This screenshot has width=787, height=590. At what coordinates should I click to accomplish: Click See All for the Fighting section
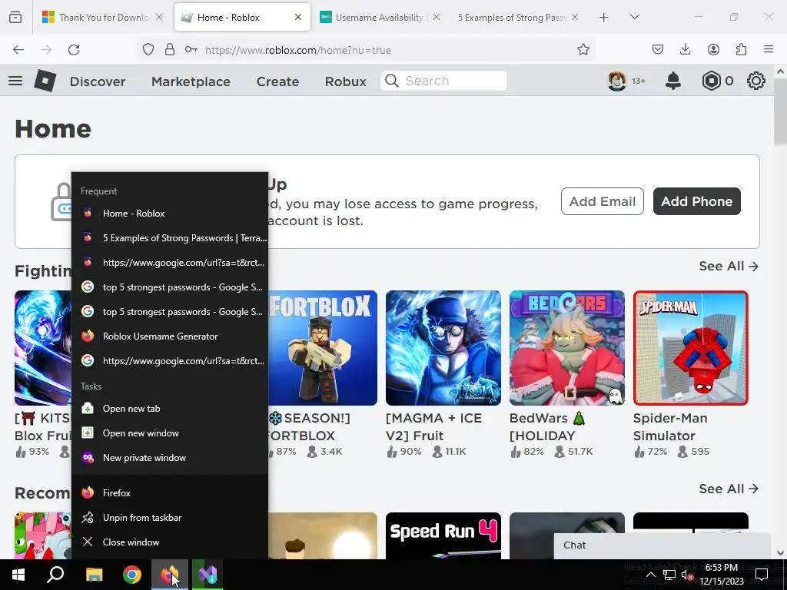pyautogui.click(x=729, y=266)
